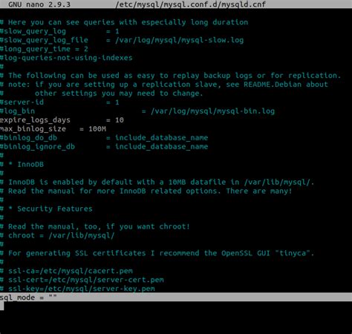Image resolution: width=352 pixels, height=334 pixels.
Task: Click the '# * InnoDB' heading comment
Action: point(22,165)
